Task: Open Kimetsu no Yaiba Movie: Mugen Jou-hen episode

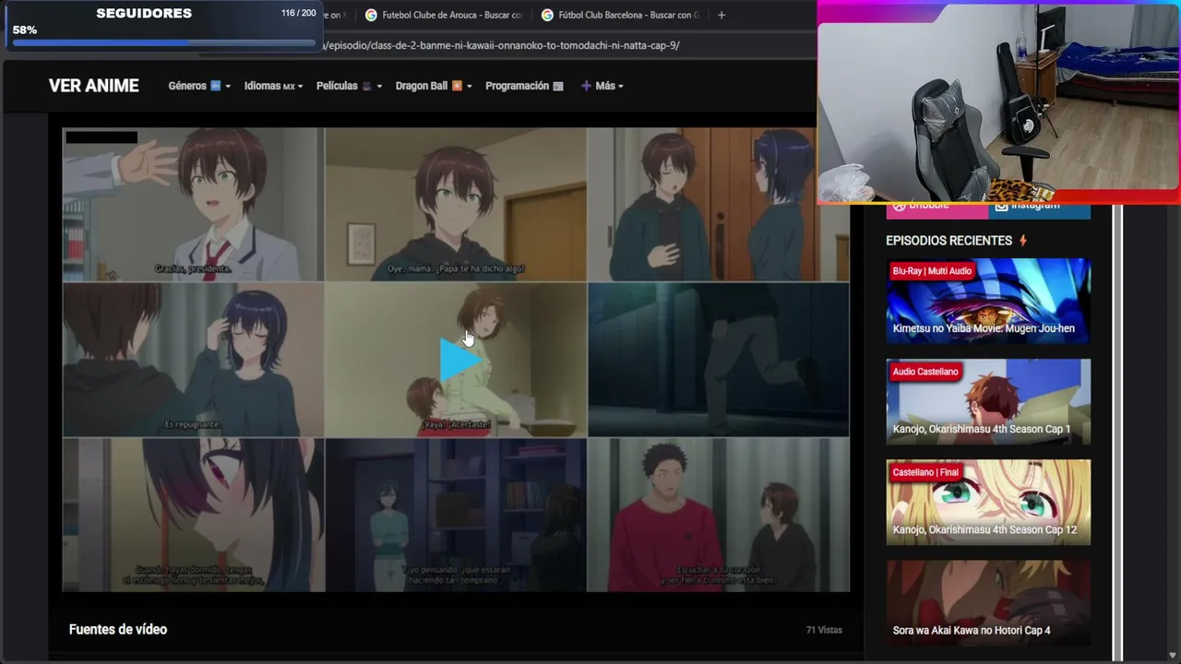Action: click(x=988, y=301)
